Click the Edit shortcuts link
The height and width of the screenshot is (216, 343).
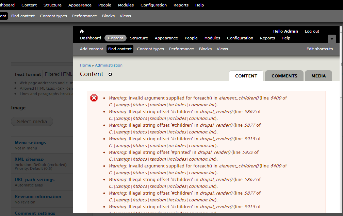(x=320, y=49)
